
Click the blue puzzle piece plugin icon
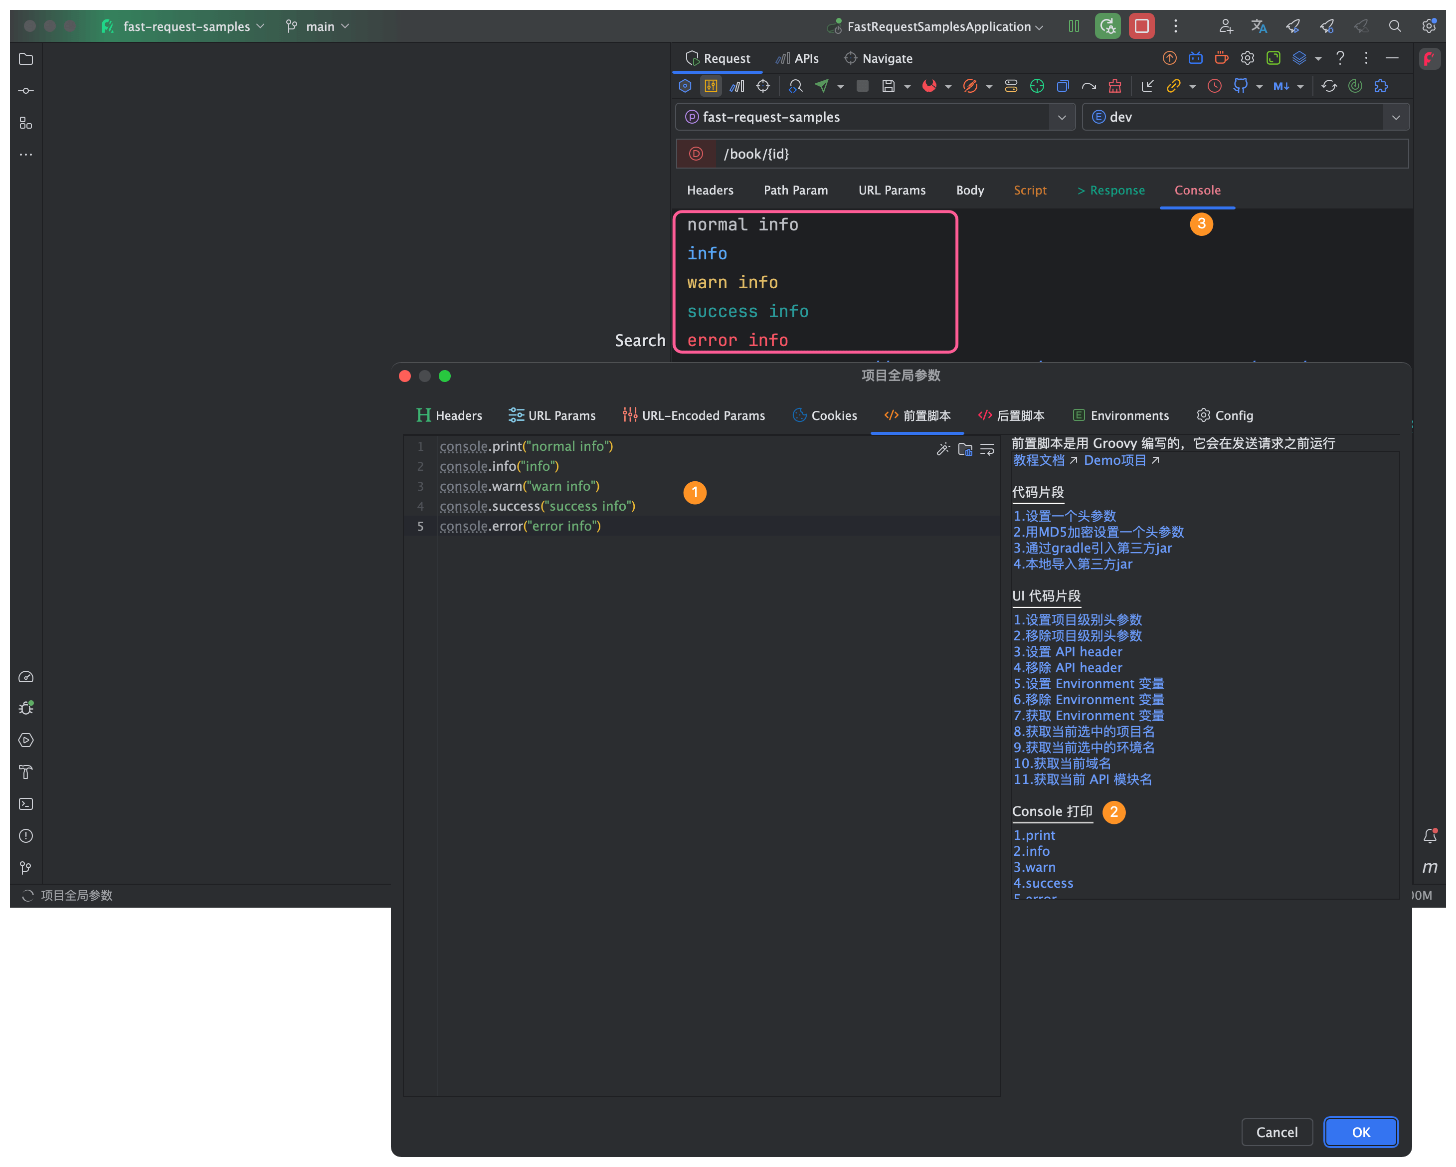pos(1381,86)
